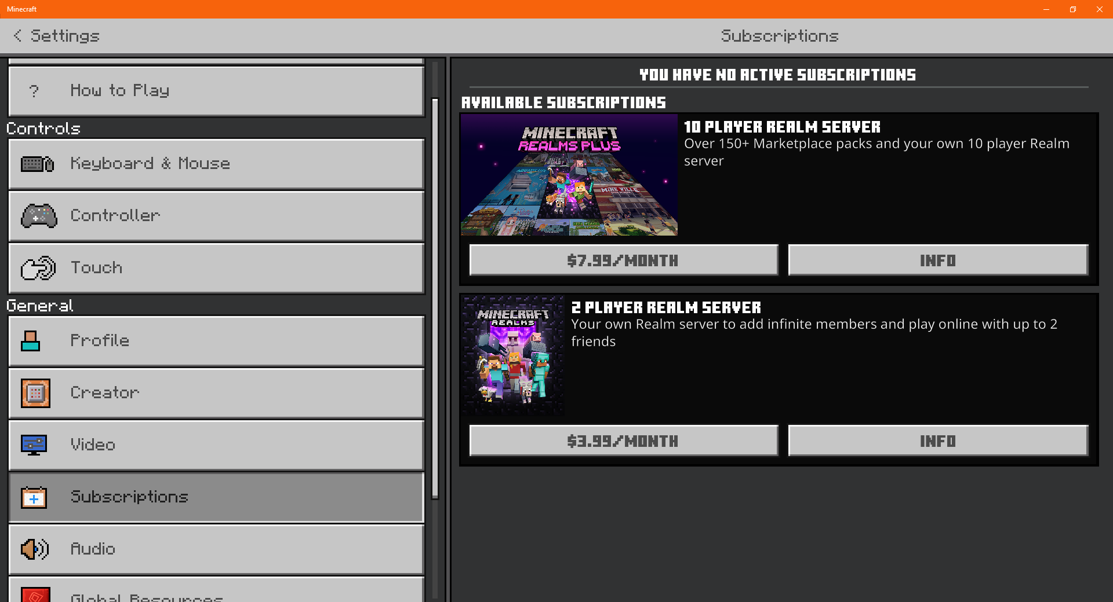
Task: Click the Subscriptions calendar plus icon
Action: click(x=34, y=497)
